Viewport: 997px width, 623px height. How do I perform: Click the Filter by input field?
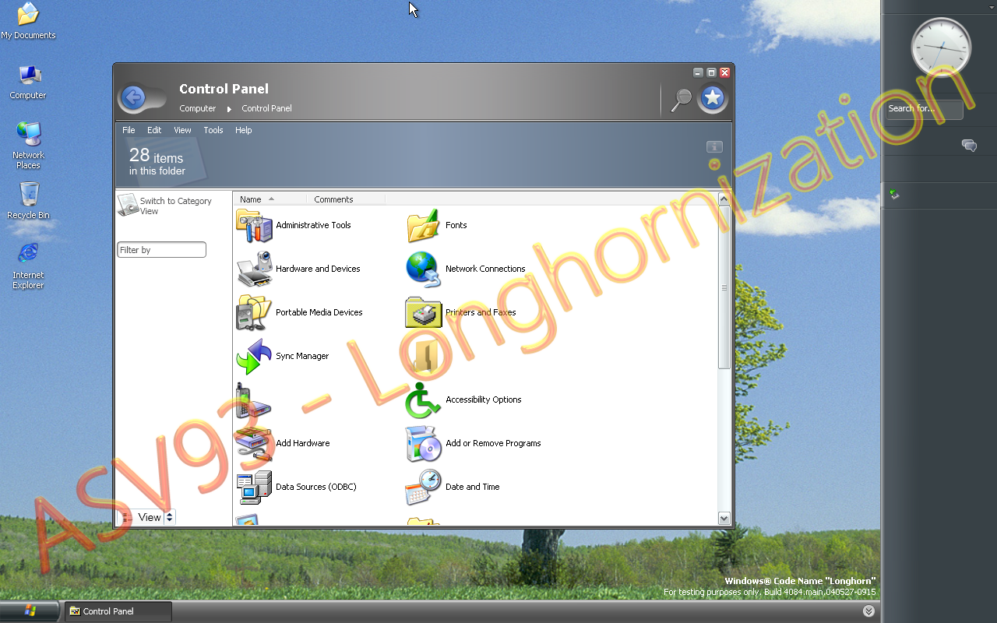(x=161, y=250)
